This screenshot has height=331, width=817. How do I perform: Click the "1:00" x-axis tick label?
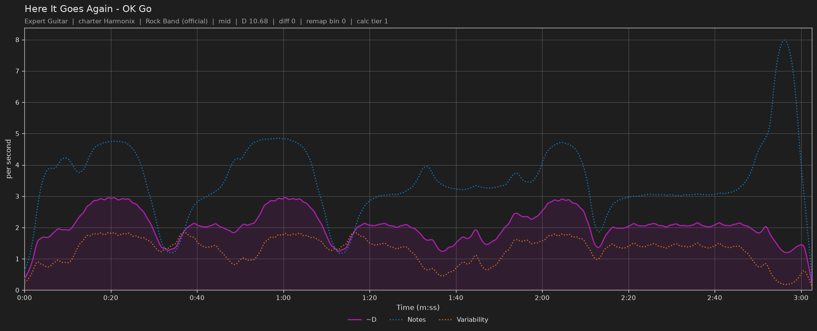pos(283,298)
